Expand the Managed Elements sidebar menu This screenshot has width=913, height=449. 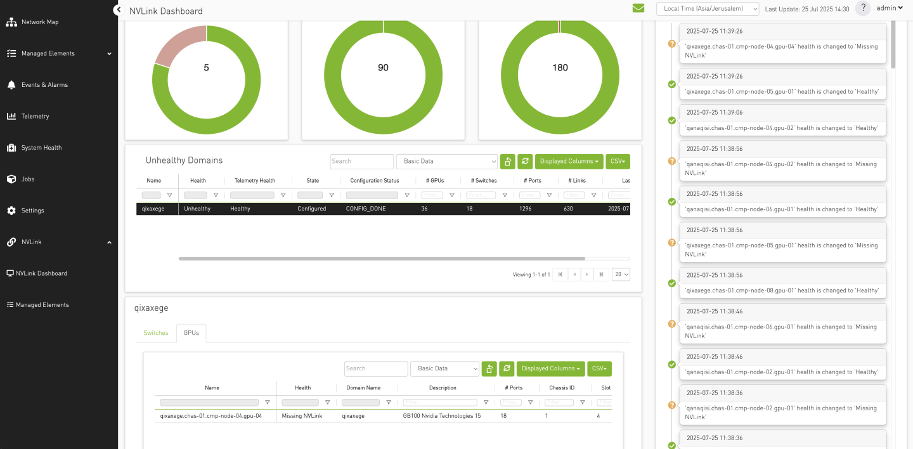[108, 53]
